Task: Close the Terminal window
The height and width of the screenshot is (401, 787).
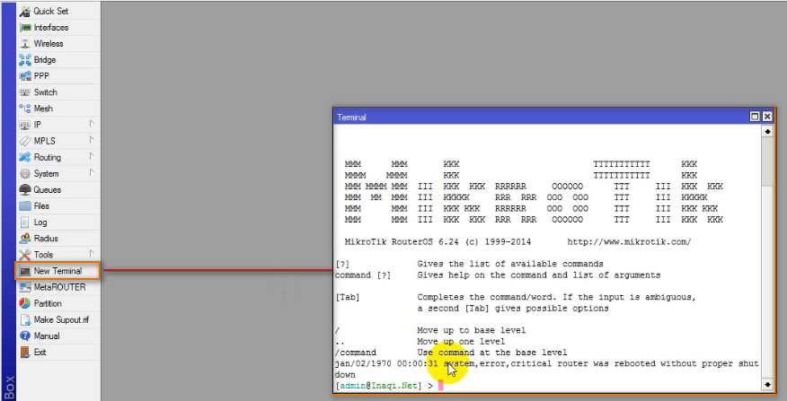Action: (767, 117)
